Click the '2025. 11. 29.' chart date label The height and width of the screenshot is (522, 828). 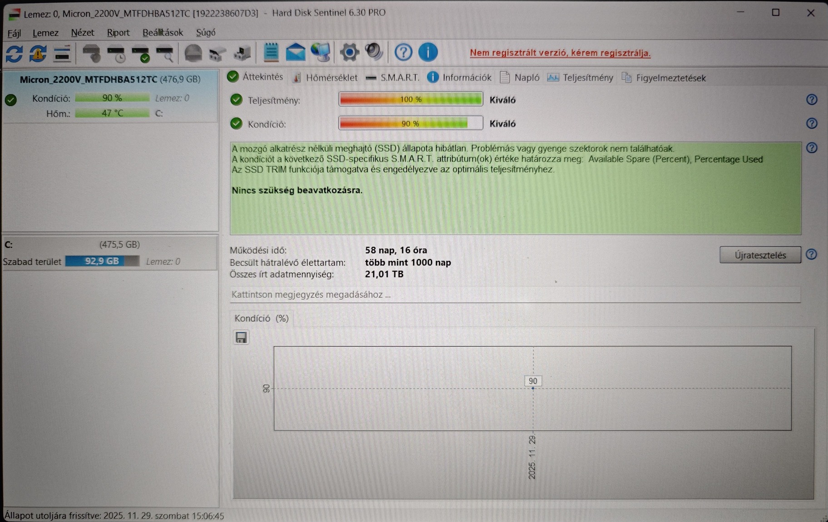532,457
